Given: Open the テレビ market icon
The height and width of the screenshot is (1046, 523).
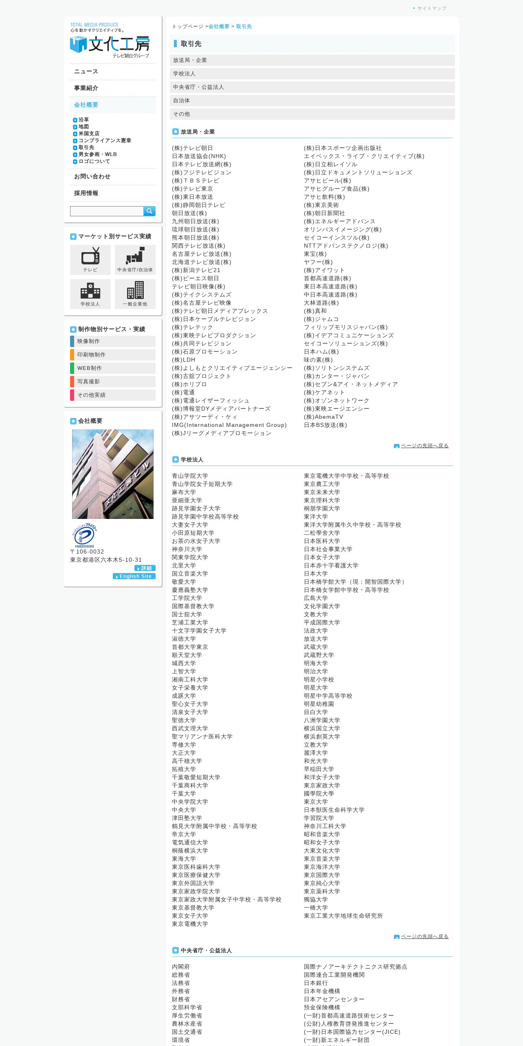Looking at the screenshot, I should tap(90, 259).
